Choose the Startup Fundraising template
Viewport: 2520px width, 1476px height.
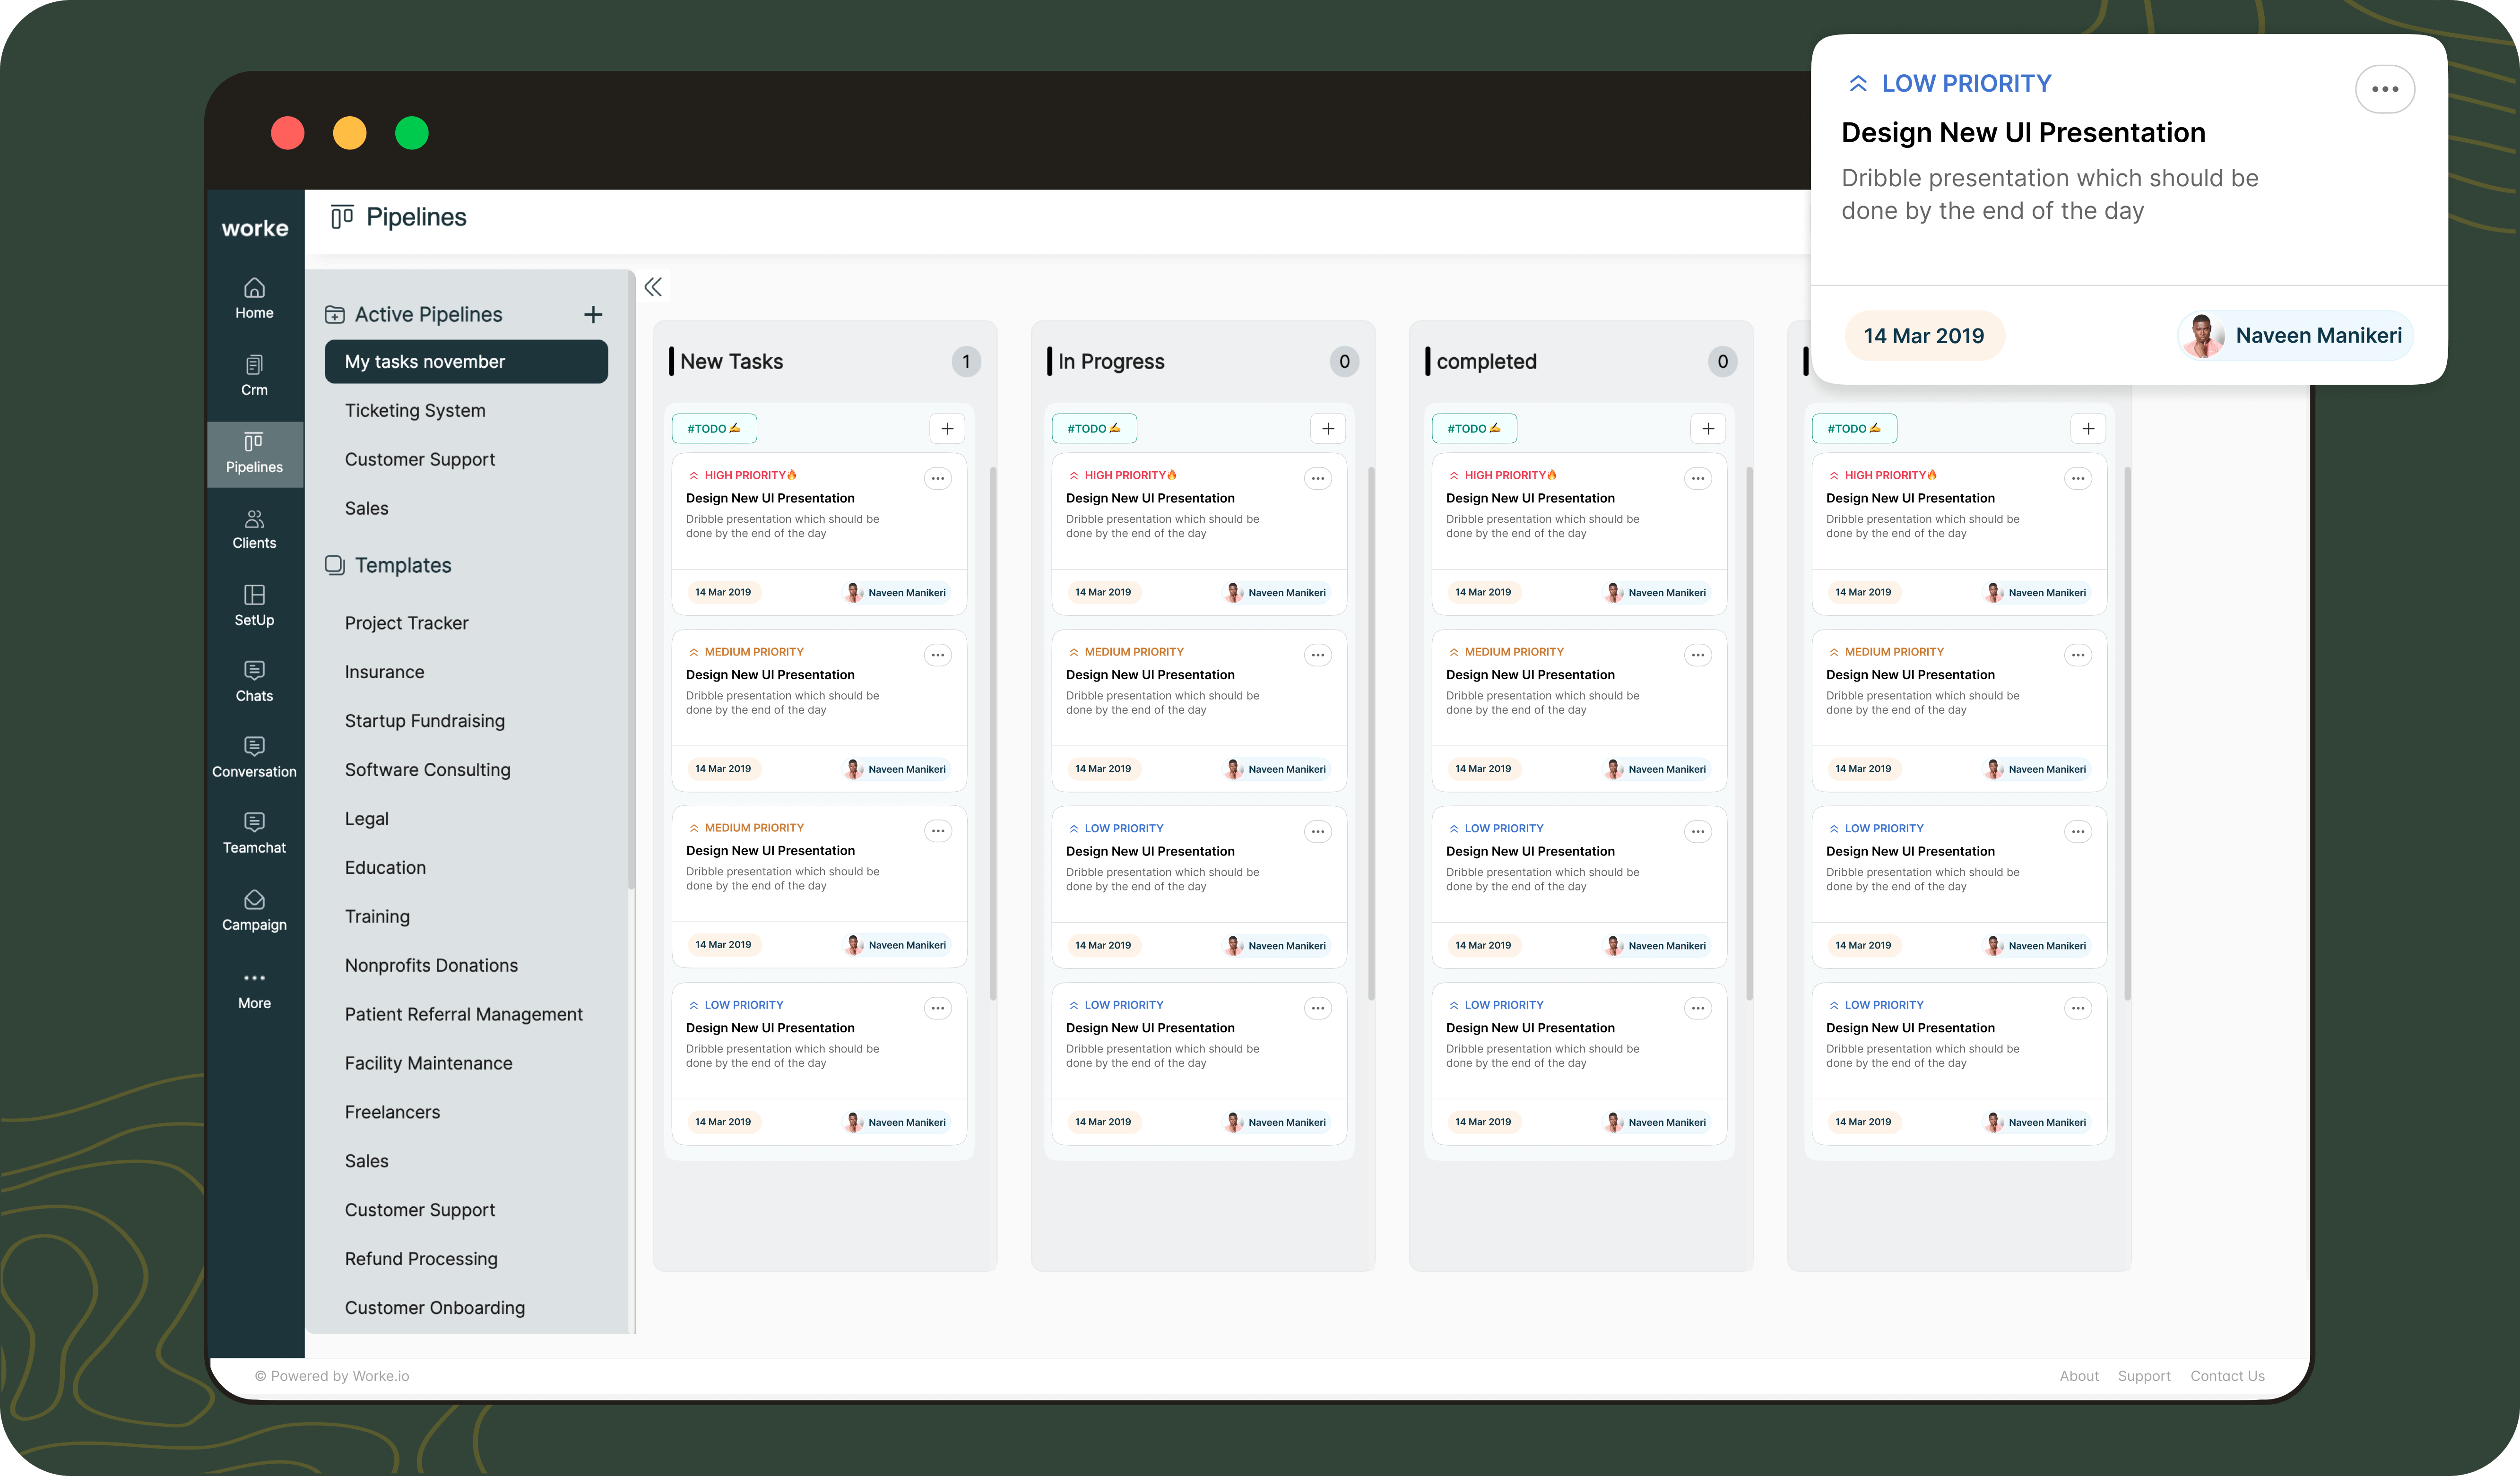pos(425,721)
